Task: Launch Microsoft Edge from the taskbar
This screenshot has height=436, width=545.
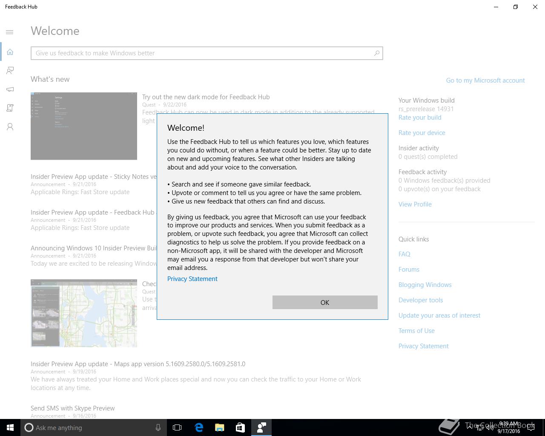Action: tap(198, 427)
